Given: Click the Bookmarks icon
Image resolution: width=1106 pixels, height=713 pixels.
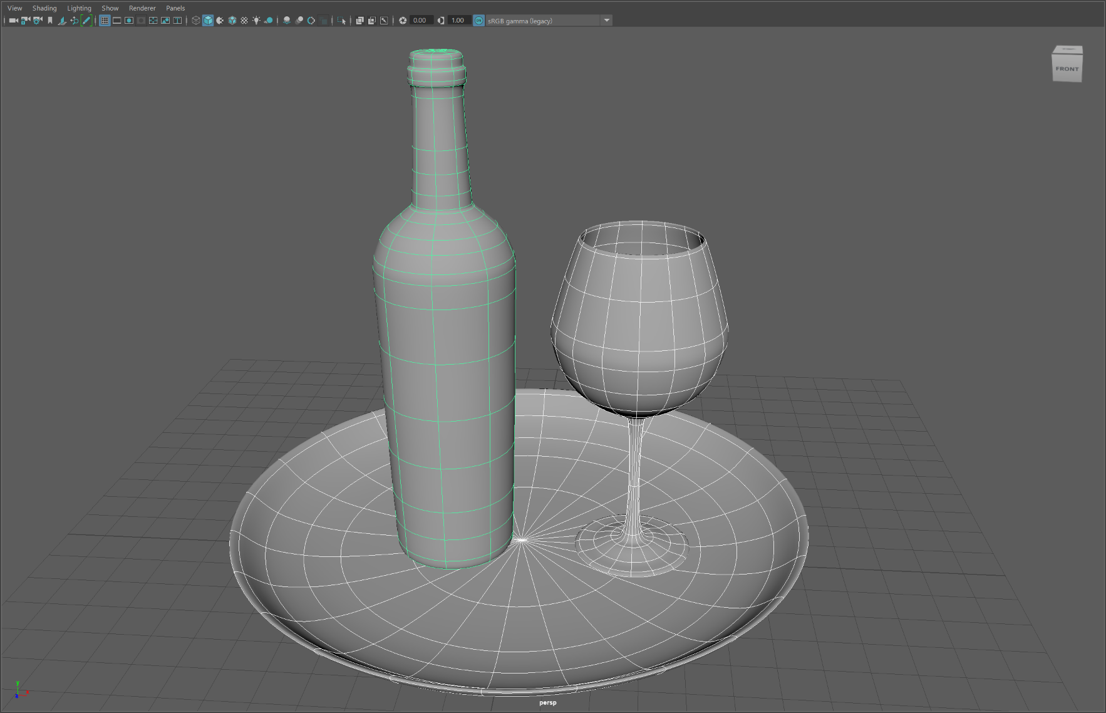Looking at the screenshot, I should tap(50, 21).
